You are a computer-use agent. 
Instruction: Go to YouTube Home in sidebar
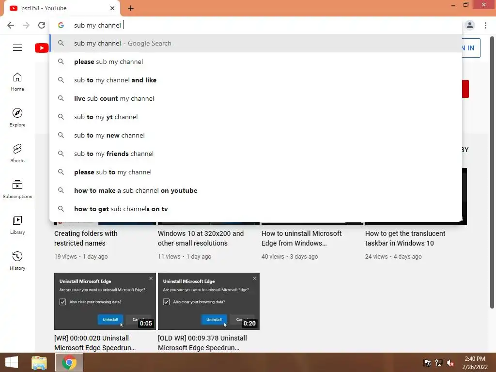17,82
